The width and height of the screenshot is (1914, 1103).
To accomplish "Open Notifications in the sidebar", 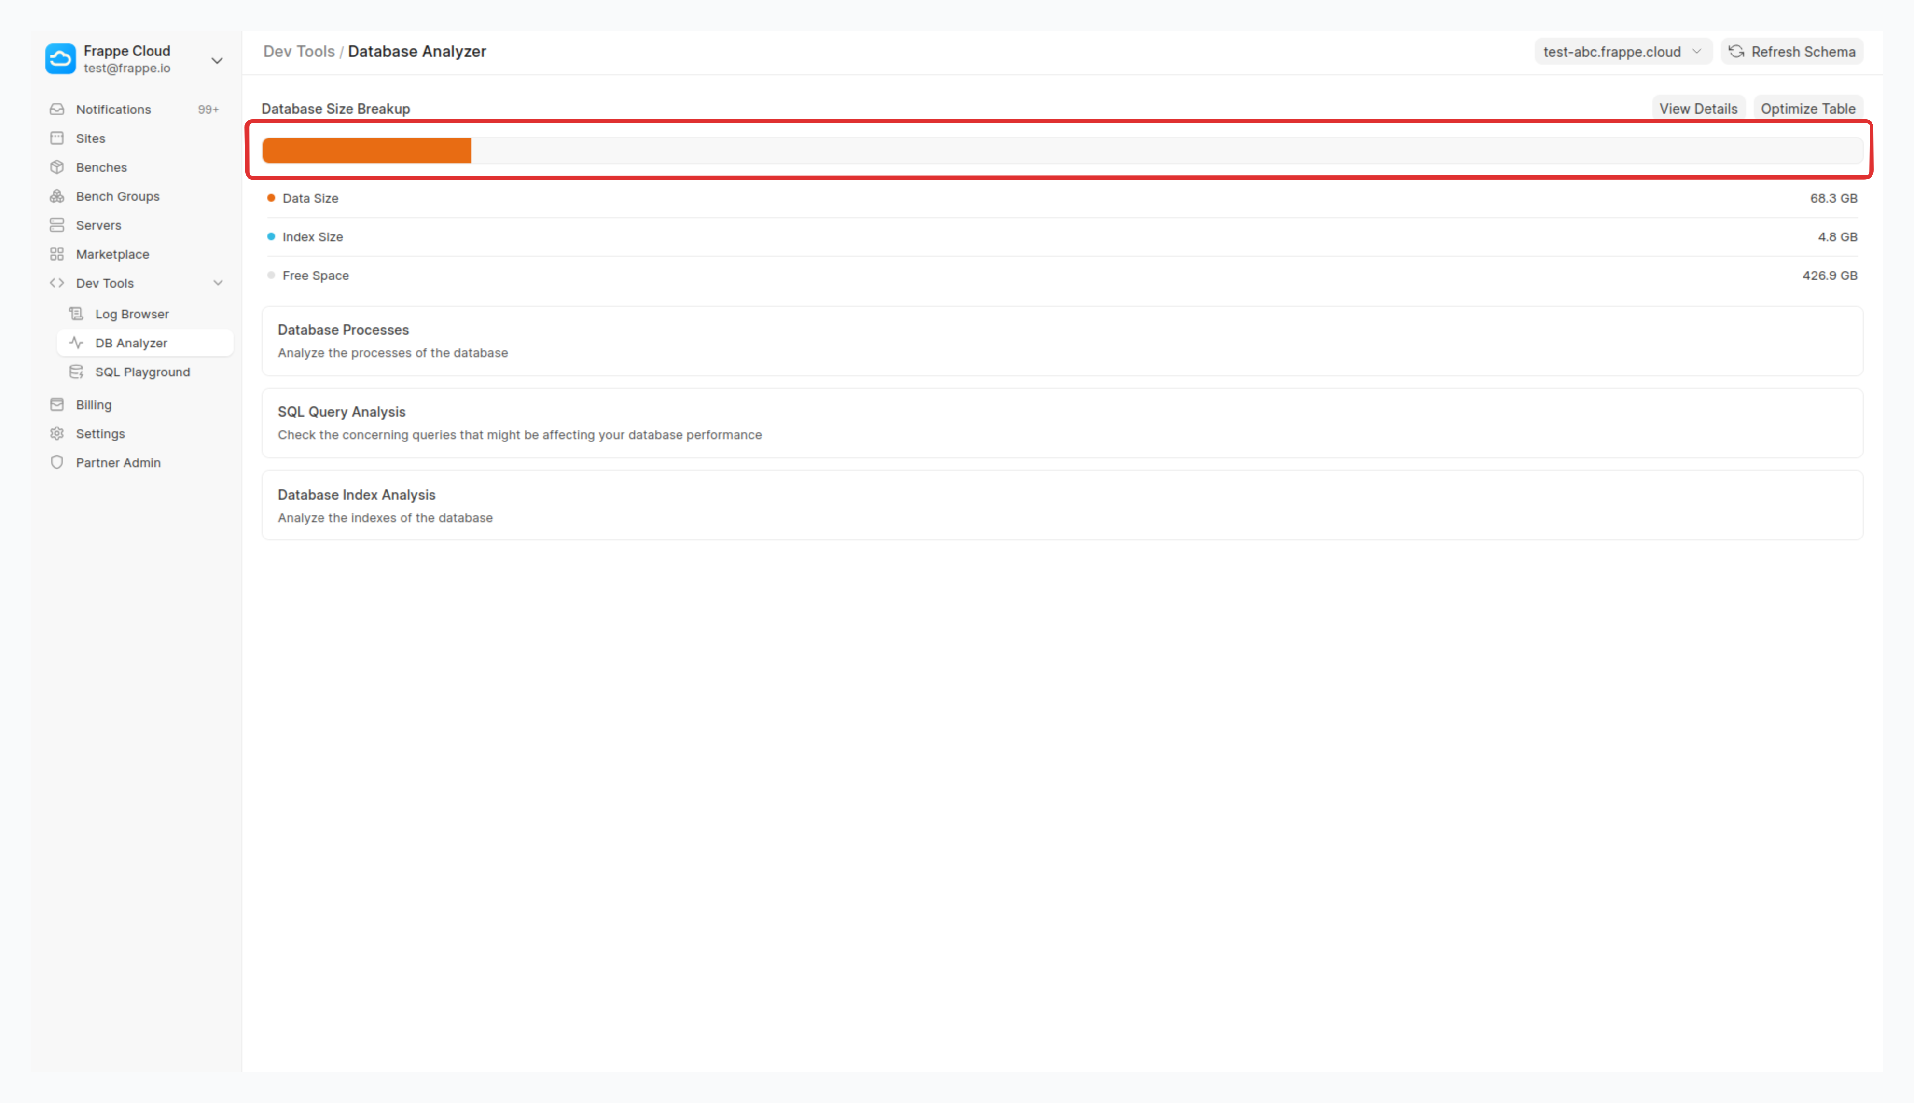I will pyautogui.click(x=134, y=109).
